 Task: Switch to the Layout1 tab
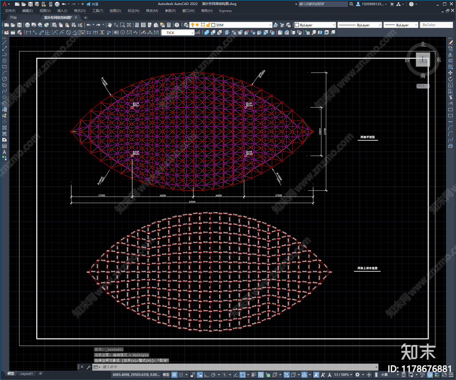click(27, 374)
